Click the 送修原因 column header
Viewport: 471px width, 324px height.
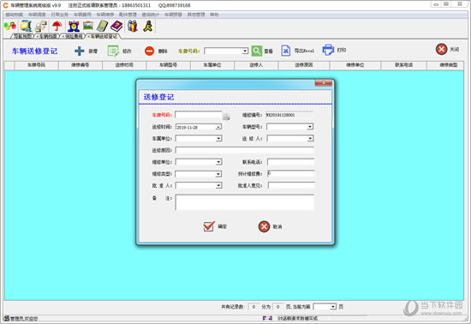click(304, 65)
